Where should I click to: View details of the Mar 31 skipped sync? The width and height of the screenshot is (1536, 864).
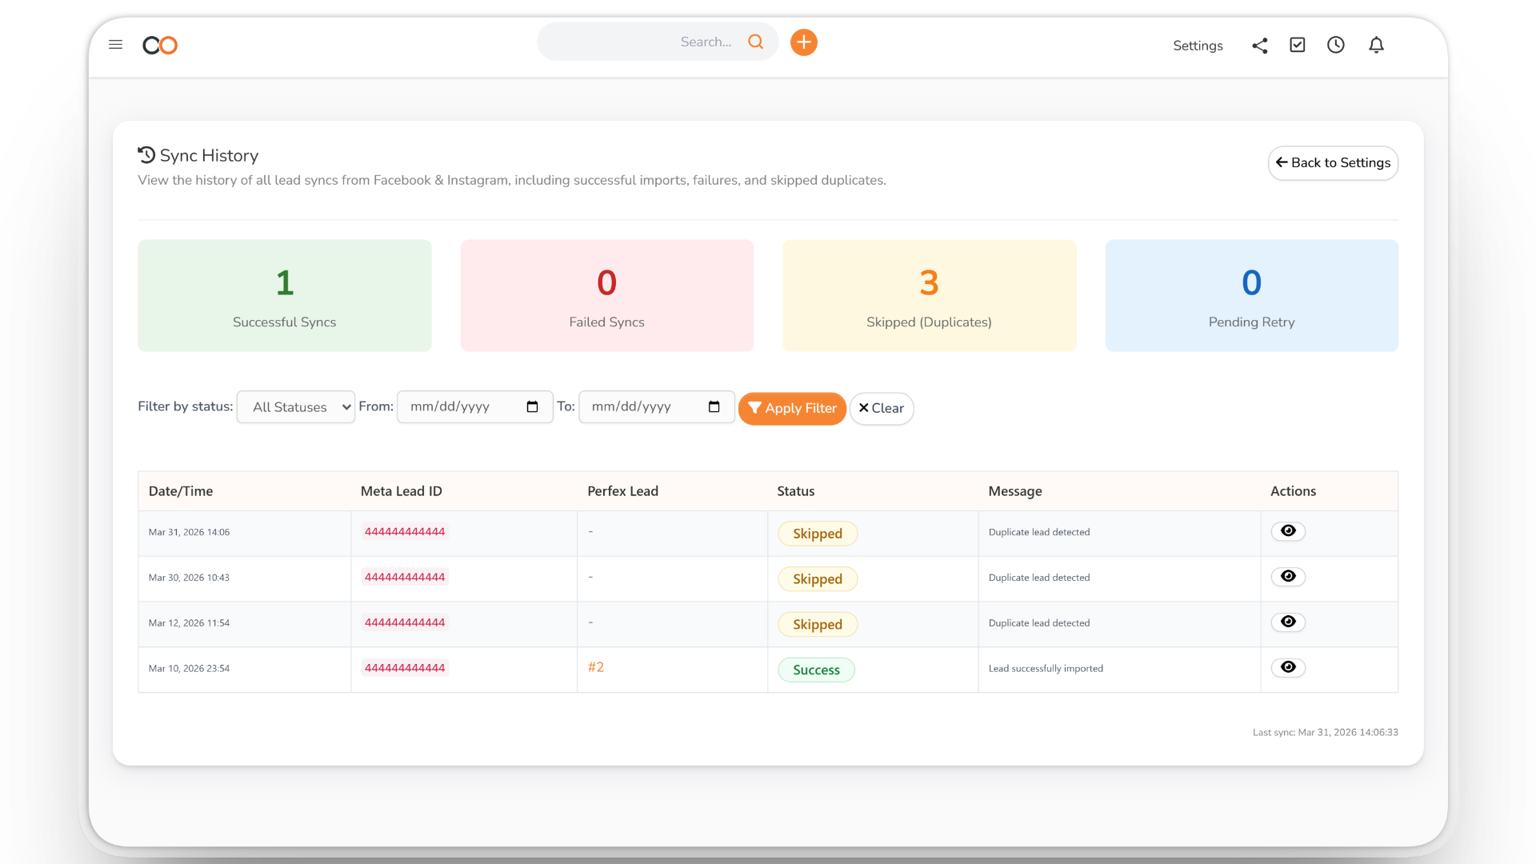click(x=1288, y=531)
